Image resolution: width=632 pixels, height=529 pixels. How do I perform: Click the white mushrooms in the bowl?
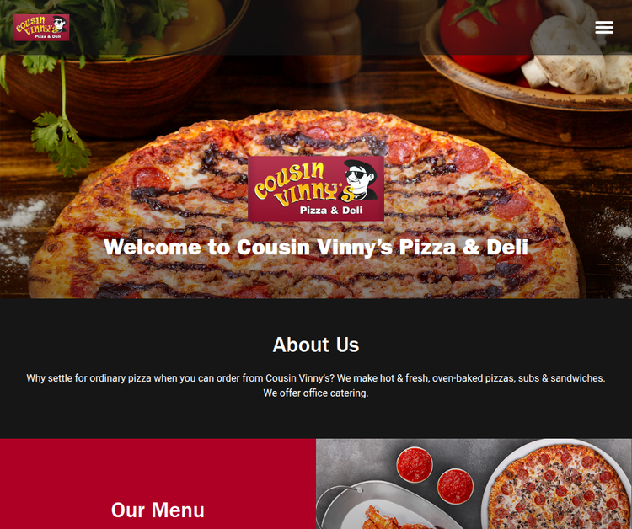572,55
